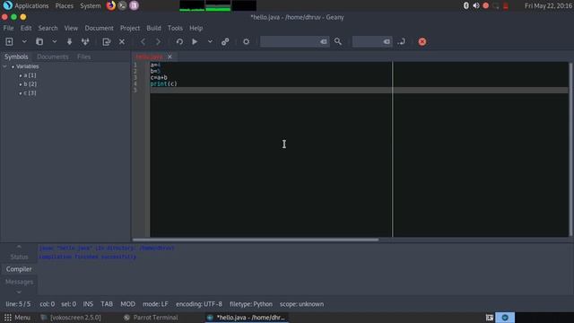Run the Build (play) toolbar icon
This screenshot has width=574, height=323.
(x=195, y=42)
